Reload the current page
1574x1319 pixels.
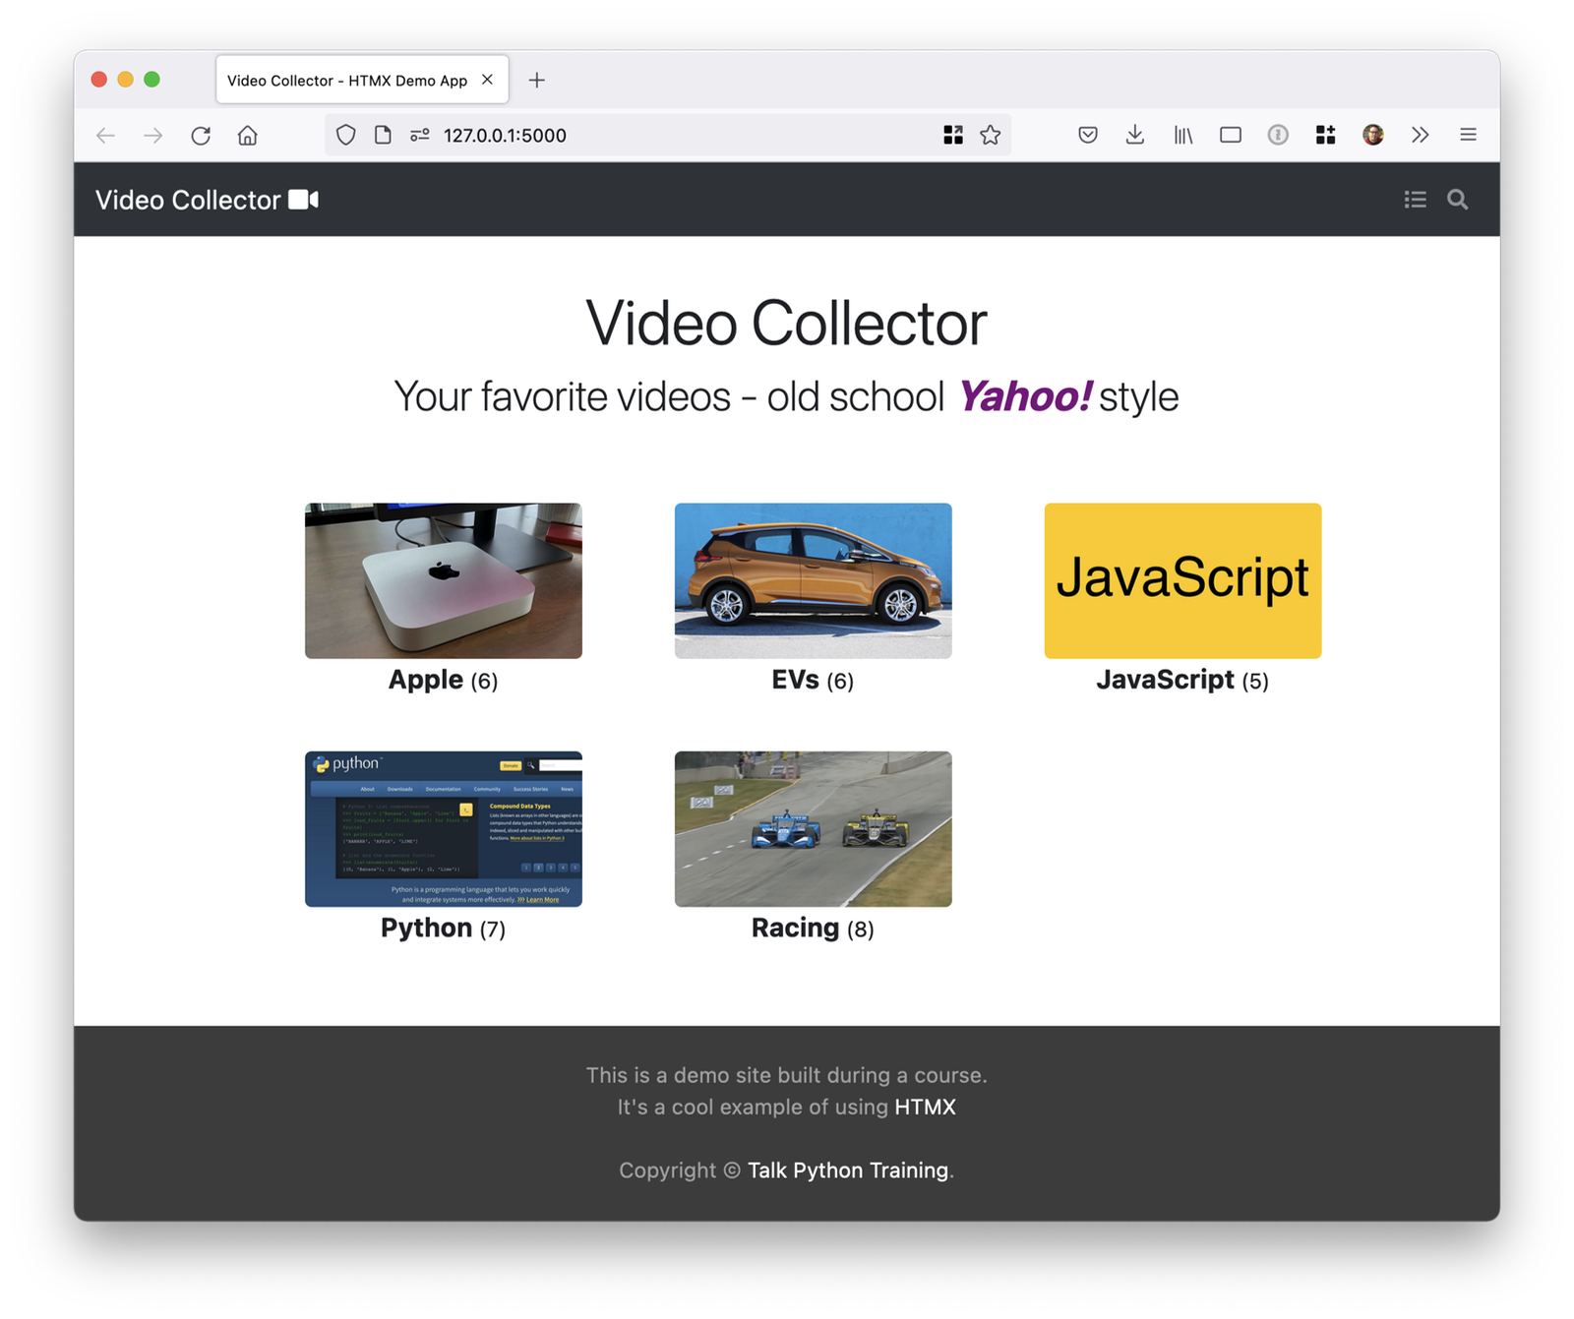point(201,135)
